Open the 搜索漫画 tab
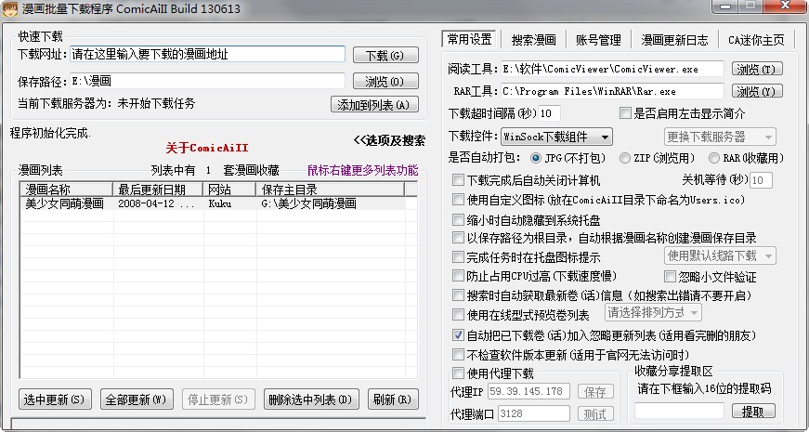Viewport: 809px width, 432px height. click(x=533, y=40)
